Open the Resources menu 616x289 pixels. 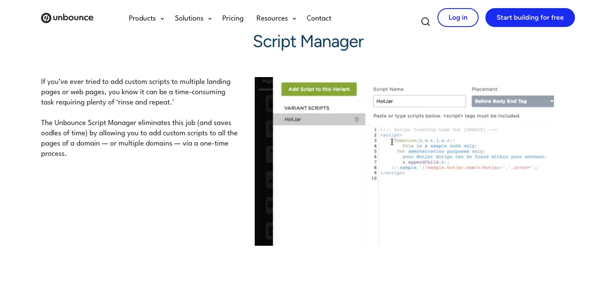(272, 18)
